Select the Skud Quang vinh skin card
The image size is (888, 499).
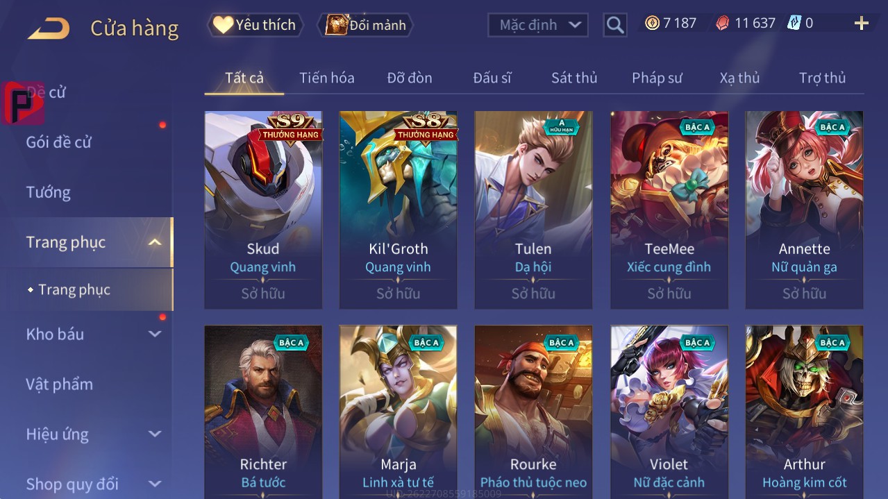click(263, 210)
